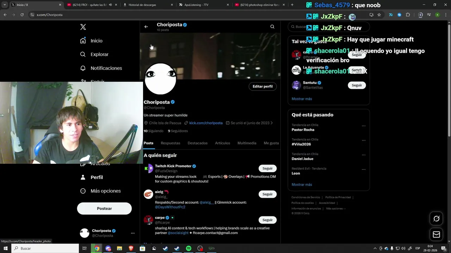Switch to the Artículos tab
This screenshot has height=253, width=451.
[223, 143]
